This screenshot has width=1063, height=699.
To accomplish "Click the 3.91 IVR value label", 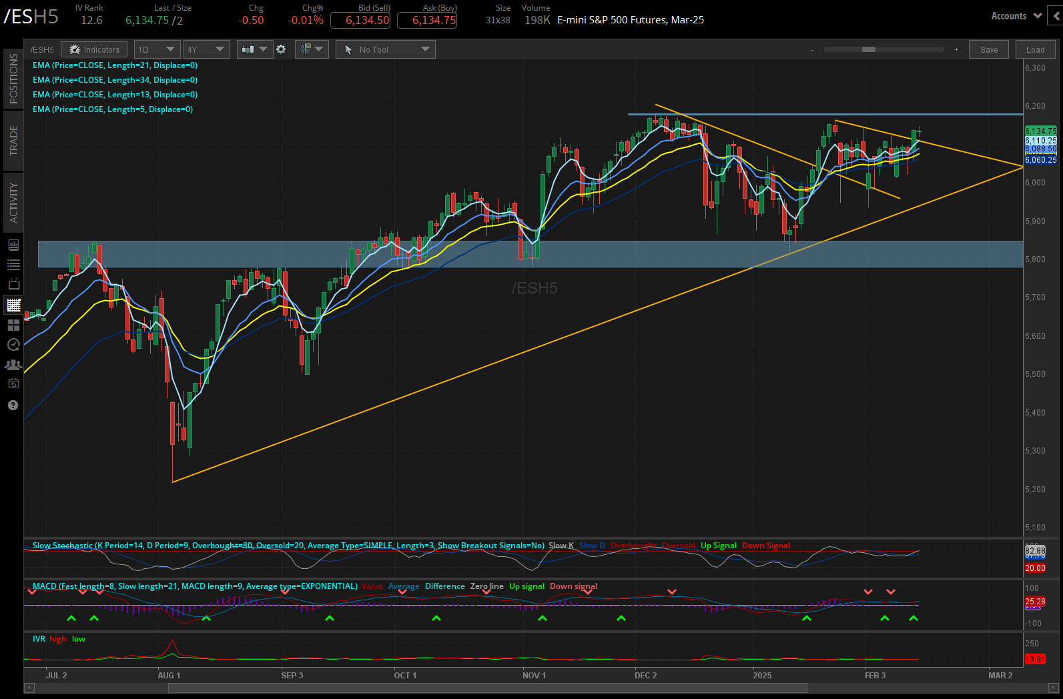I will 1035,659.
